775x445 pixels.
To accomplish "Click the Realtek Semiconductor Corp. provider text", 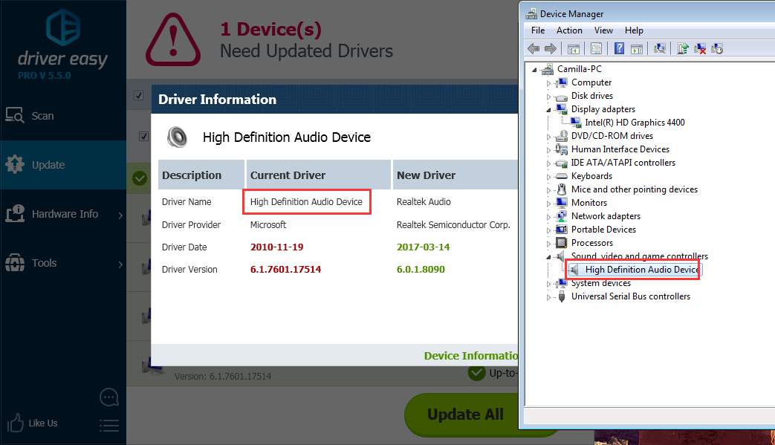I will pos(453,224).
